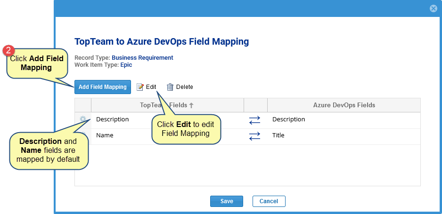
Task: Click the Delete label in the toolbar
Action: (x=185, y=87)
